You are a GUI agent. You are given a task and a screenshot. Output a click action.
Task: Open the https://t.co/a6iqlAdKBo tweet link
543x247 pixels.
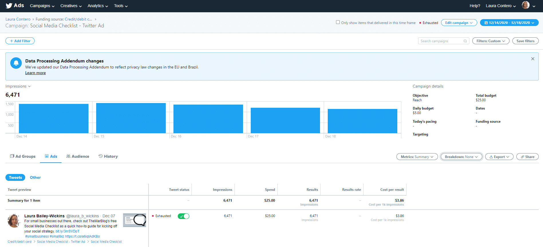click(x=82, y=236)
